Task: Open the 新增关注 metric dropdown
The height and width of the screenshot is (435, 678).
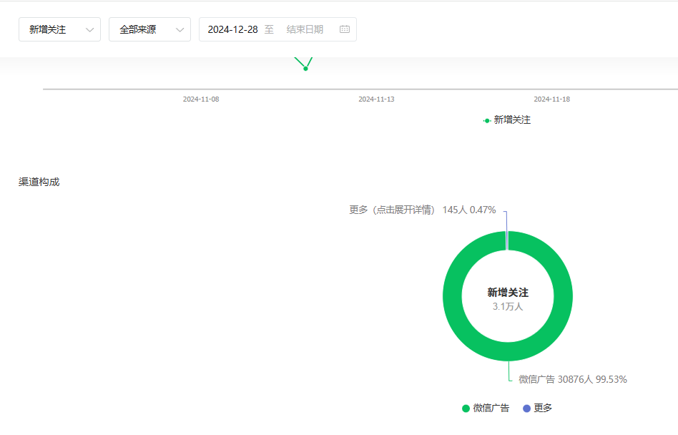Action: click(x=59, y=29)
